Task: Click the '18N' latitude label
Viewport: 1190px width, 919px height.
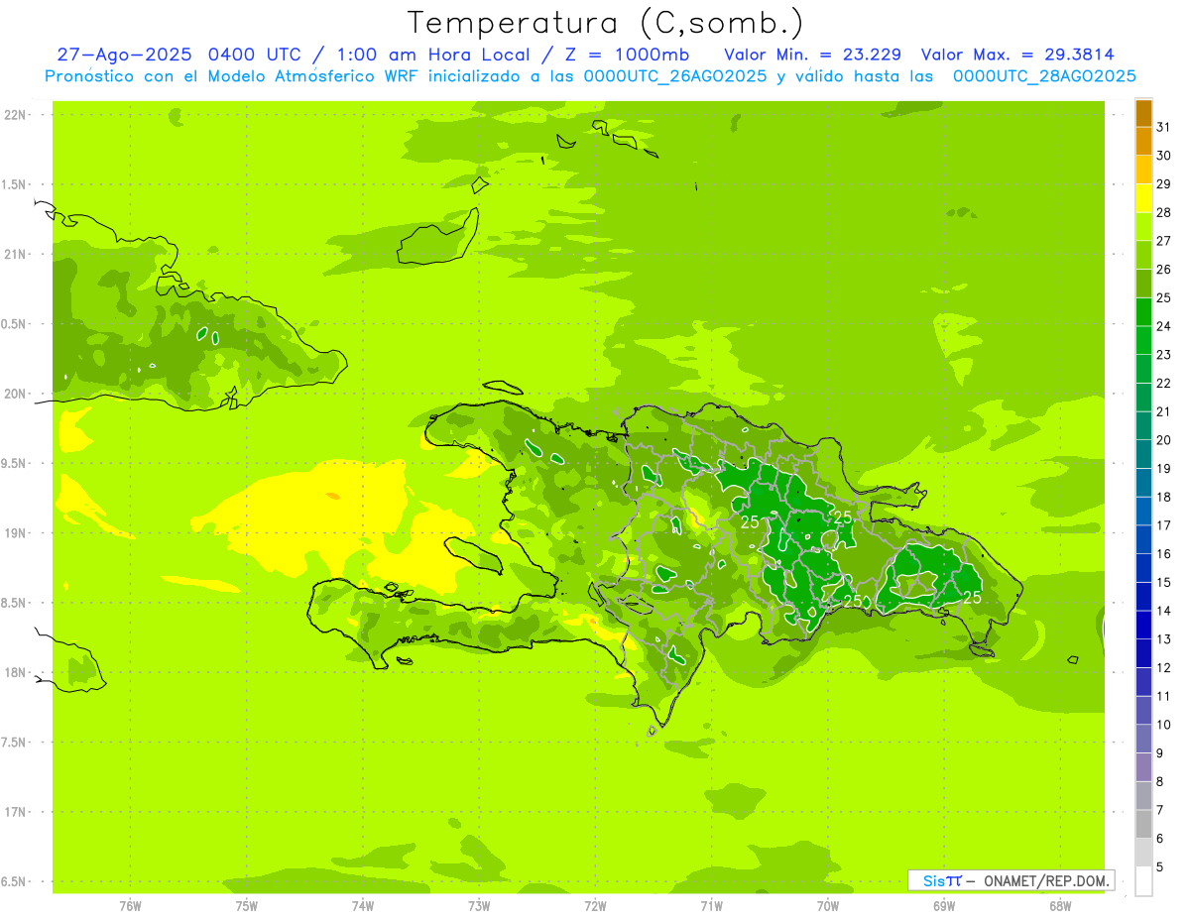Action: click(x=15, y=672)
